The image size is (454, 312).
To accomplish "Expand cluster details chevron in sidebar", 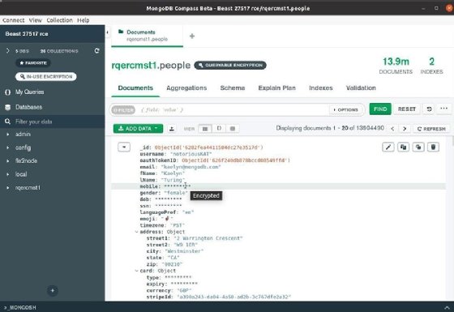I will tap(8, 50).
